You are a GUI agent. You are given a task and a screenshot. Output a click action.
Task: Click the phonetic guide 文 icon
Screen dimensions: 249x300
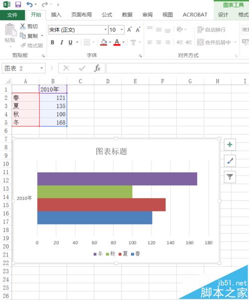tap(133, 42)
